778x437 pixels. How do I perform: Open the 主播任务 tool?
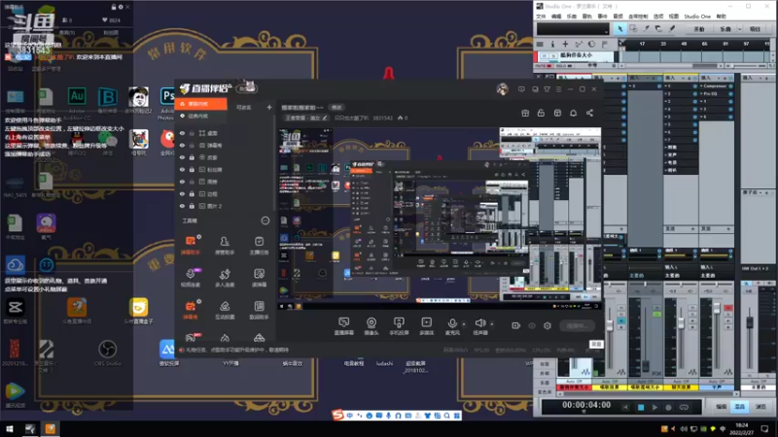[259, 246]
